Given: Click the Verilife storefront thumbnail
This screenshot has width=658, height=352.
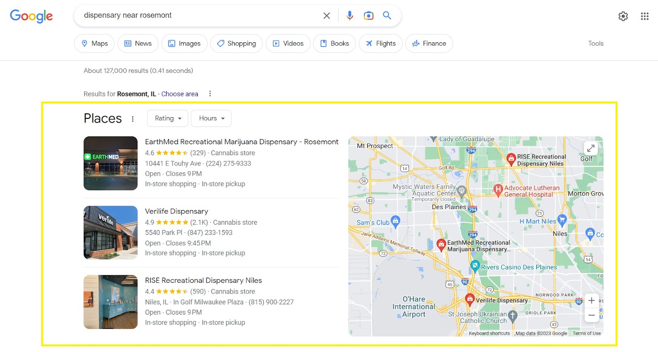Looking at the screenshot, I should pos(111,232).
